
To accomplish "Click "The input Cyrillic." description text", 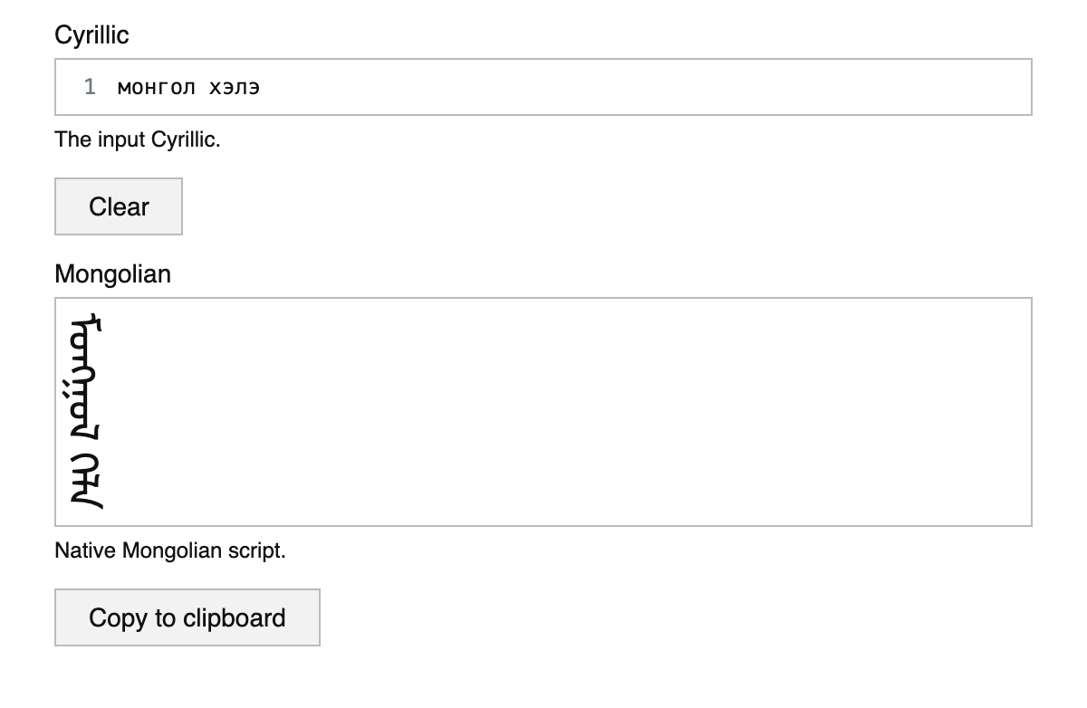I will coord(137,139).
